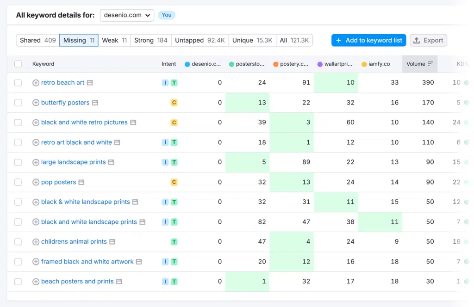Open SERP snapshot icon for butterfly posters
The height and width of the screenshot is (307, 474).
click(95, 103)
